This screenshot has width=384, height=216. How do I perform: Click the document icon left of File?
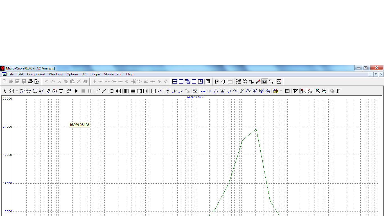pos(4,74)
